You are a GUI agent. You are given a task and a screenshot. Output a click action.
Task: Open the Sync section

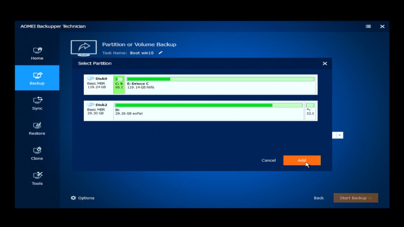click(37, 103)
